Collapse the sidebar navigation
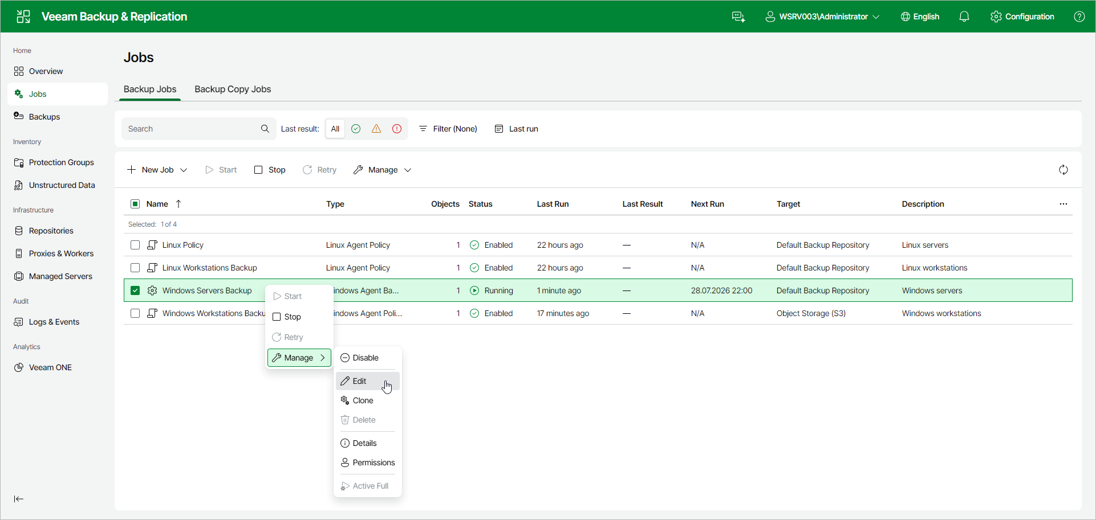The width and height of the screenshot is (1096, 520). coord(19,499)
